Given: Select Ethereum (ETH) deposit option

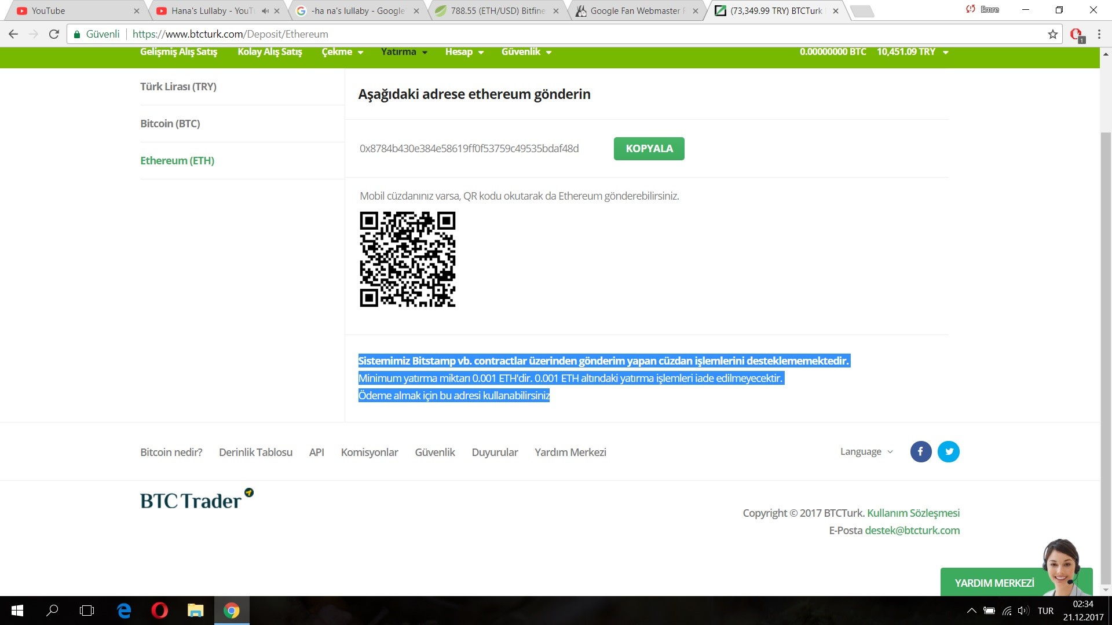Looking at the screenshot, I should (177, 160).
